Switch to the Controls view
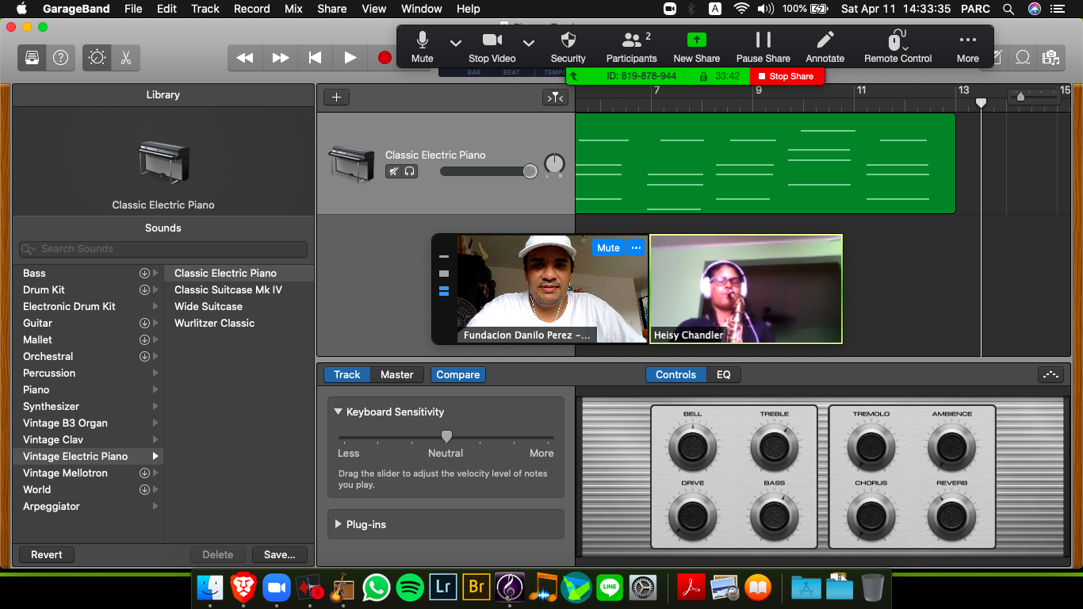The height and width of the screenshot is (609, 1083). [675, 374]
